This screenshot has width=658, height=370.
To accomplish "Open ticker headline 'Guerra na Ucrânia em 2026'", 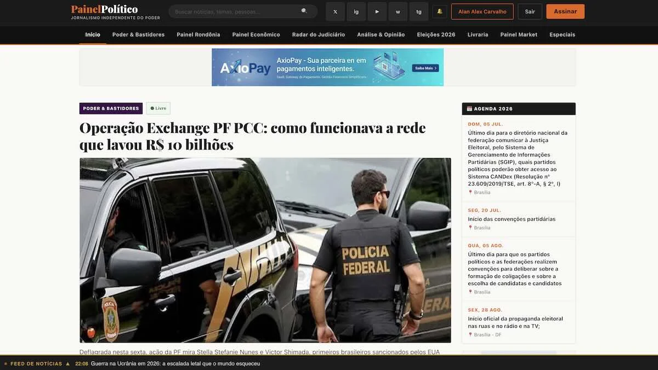I will click(x=175, y=363).
